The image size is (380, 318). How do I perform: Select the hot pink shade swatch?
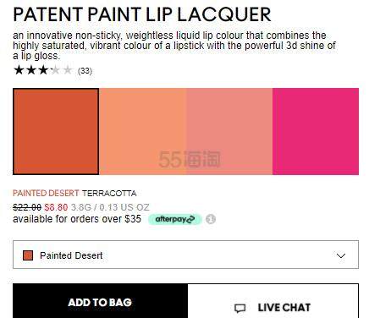(316, 131)
